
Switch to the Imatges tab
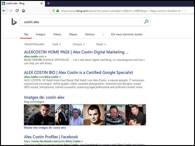click(x=41, y=34)
